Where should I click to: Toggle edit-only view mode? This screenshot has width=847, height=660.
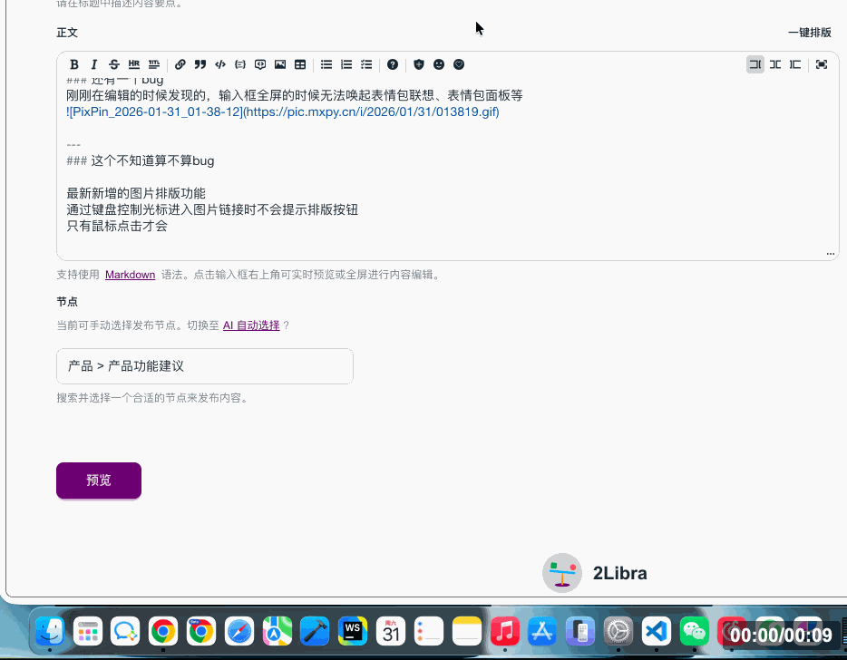(x=755, y=64)
